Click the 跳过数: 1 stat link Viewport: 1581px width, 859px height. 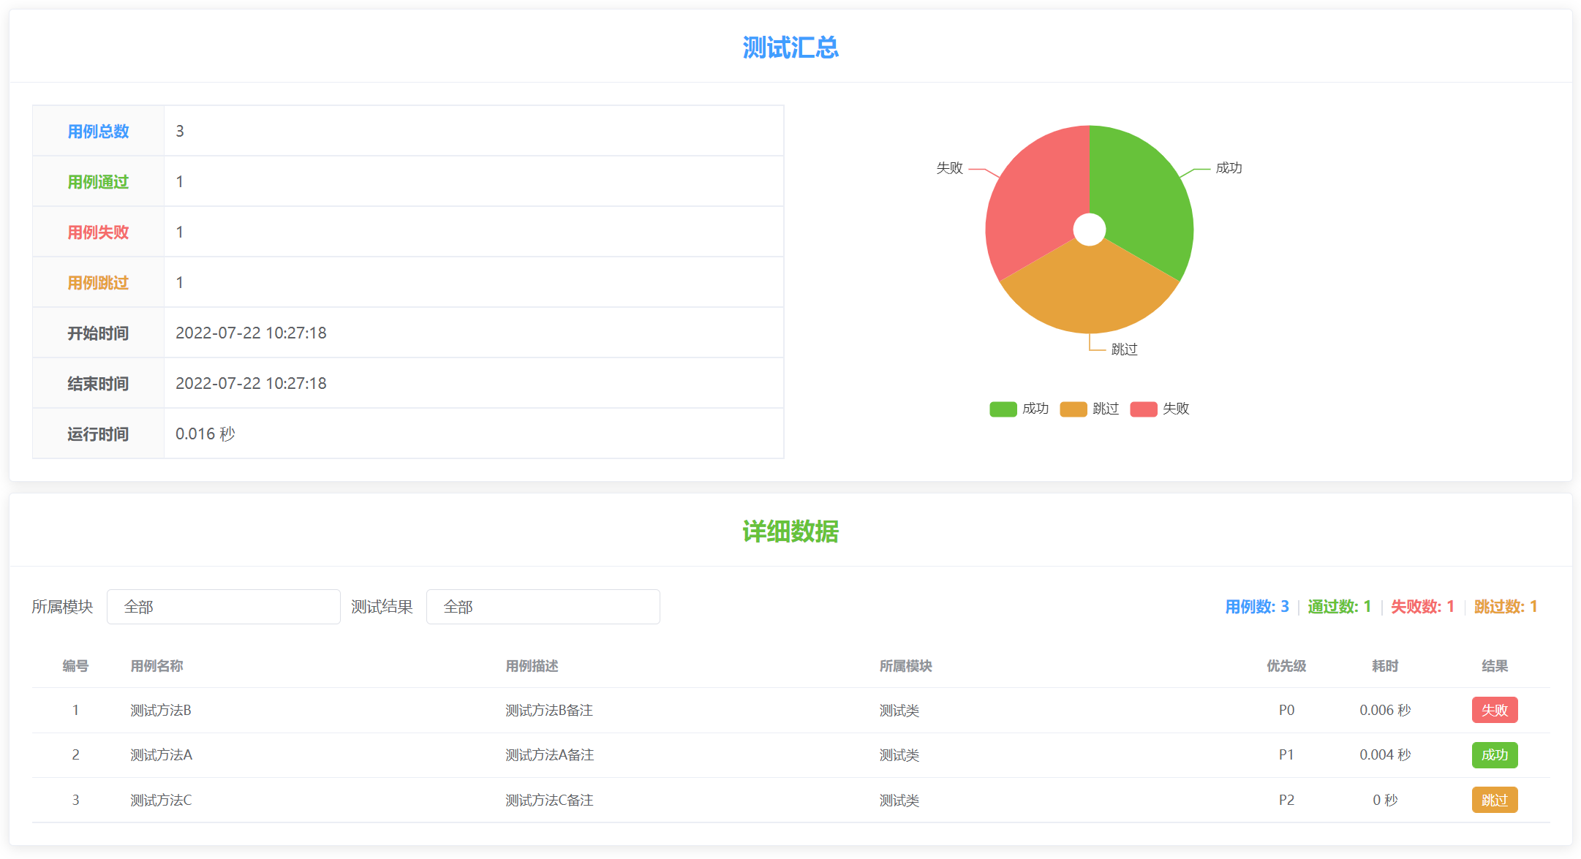[1505, 606]
